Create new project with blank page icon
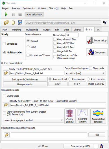 [13, 23]
